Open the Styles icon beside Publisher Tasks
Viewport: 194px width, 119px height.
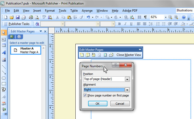tap(37, 24)
